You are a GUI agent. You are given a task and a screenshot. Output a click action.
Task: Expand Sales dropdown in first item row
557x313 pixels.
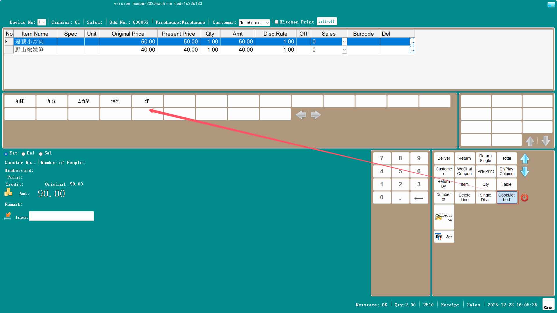(x=344, y=42)
